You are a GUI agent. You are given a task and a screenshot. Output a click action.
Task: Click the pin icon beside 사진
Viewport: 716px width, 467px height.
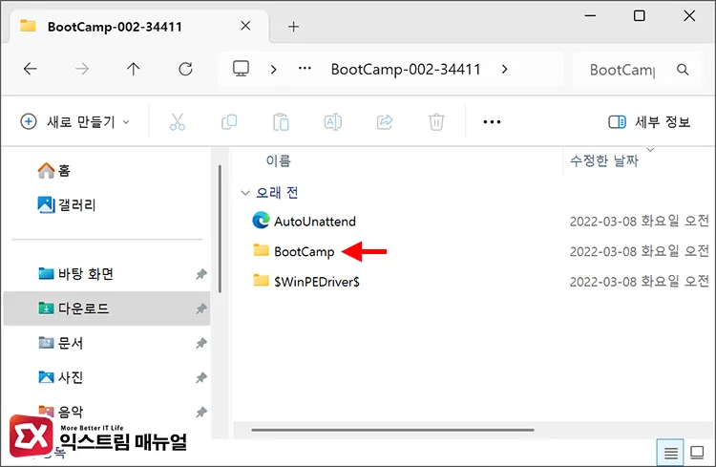(200, 378)
